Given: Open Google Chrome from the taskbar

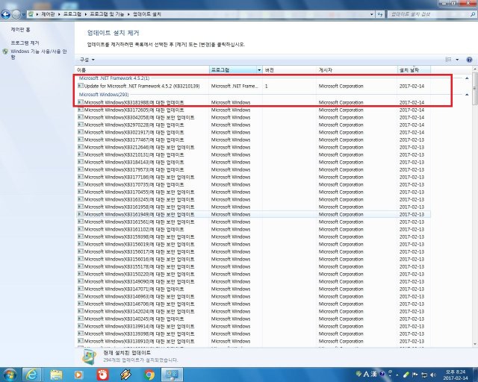Looking at the screenshot, I should pos(149,375).
